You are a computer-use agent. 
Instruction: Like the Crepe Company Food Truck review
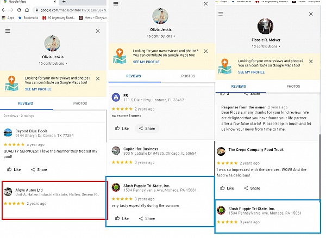[x=227, y=188]
